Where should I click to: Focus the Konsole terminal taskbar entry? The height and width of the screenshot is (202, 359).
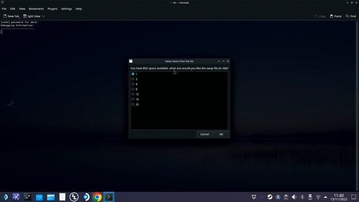[109, 197]
